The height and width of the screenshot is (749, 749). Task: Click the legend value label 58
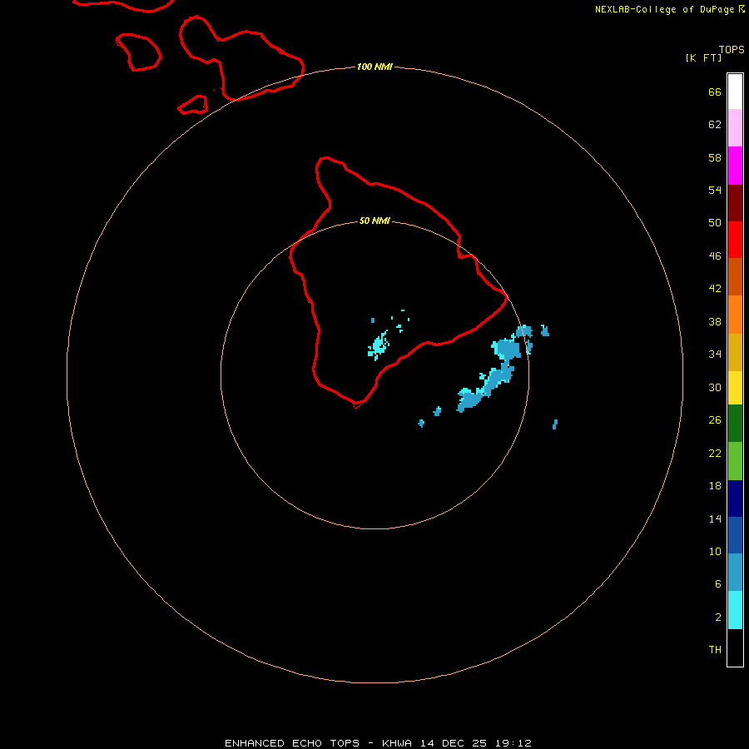coord(715,157)
